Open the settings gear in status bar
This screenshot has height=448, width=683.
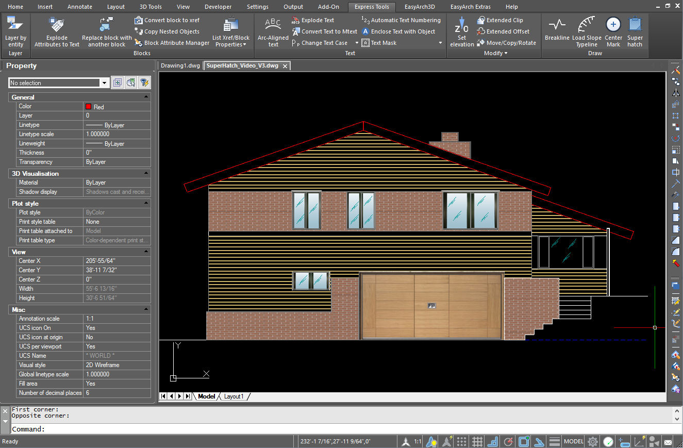pyautogui.click(x=593, y=442)
